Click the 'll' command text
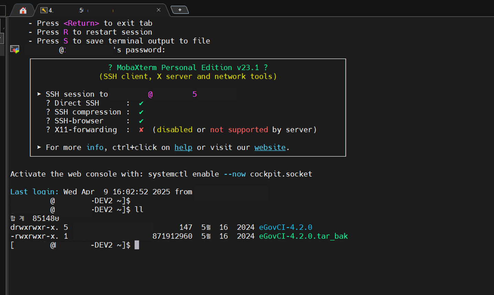494x295 pixels. [139, 209]
